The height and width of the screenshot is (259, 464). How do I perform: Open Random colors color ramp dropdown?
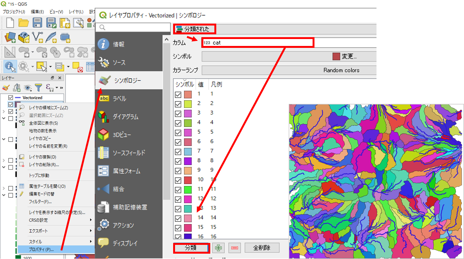pos(289,70)
